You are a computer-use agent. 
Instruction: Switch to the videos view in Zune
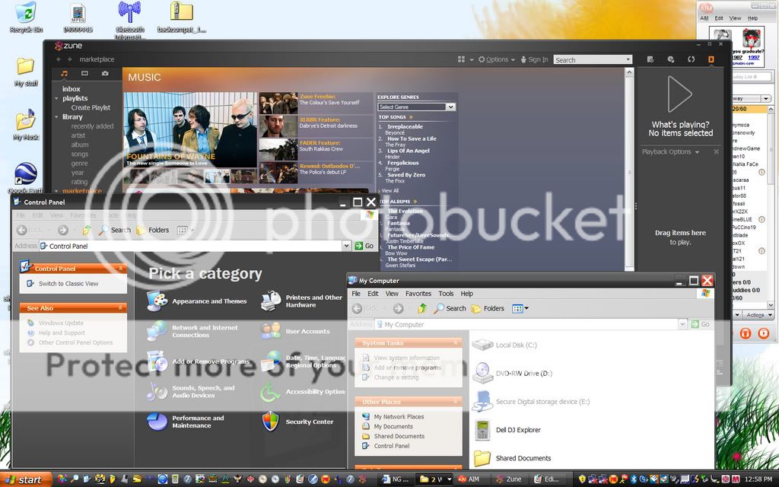click(x=84, y=73)
